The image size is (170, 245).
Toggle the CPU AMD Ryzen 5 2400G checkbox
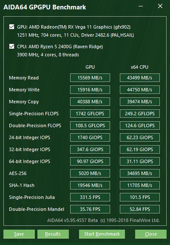(11, 47)
